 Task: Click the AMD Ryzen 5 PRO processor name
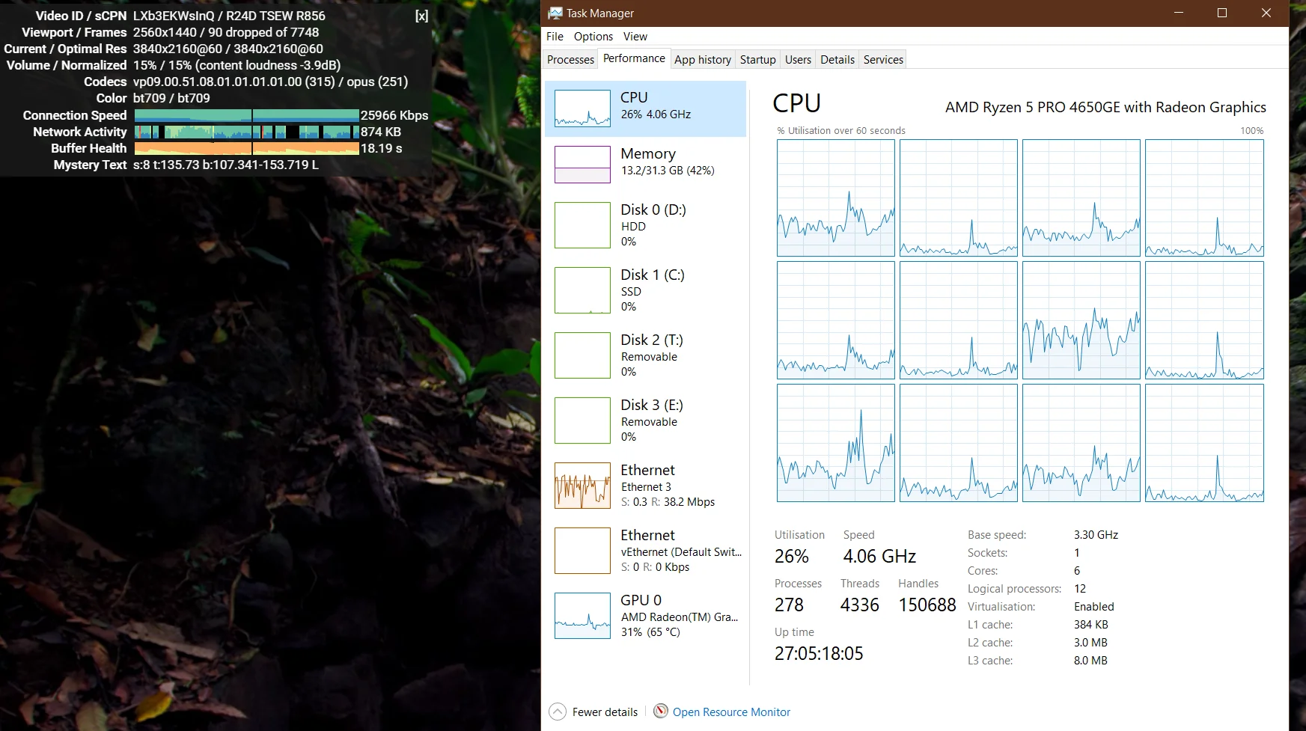click(x=1105, y=107)
